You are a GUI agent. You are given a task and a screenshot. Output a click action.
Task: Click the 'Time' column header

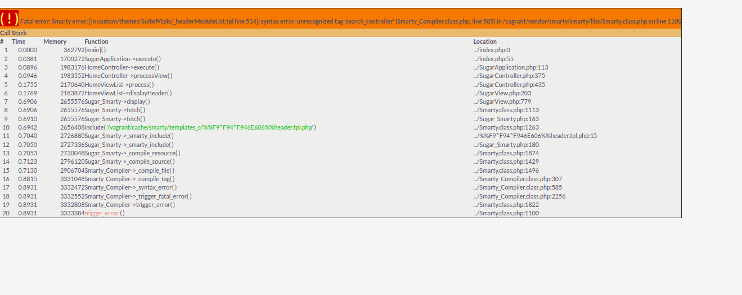[x=19, y=42]
